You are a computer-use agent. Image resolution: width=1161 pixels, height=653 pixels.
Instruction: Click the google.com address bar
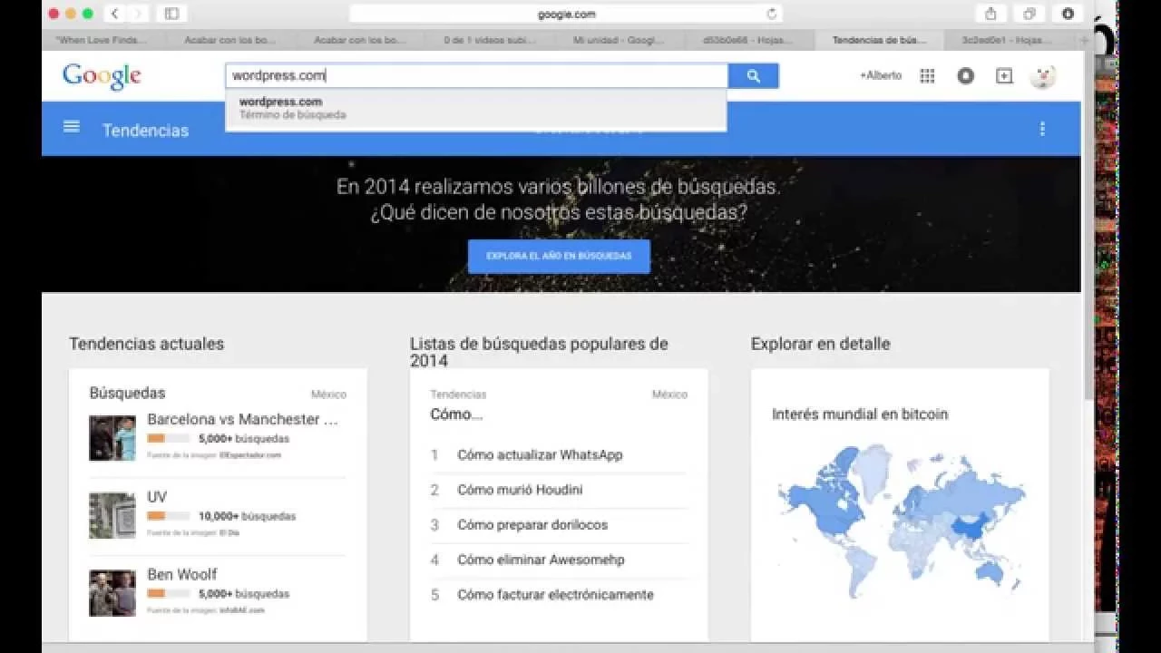click(566, 14)
